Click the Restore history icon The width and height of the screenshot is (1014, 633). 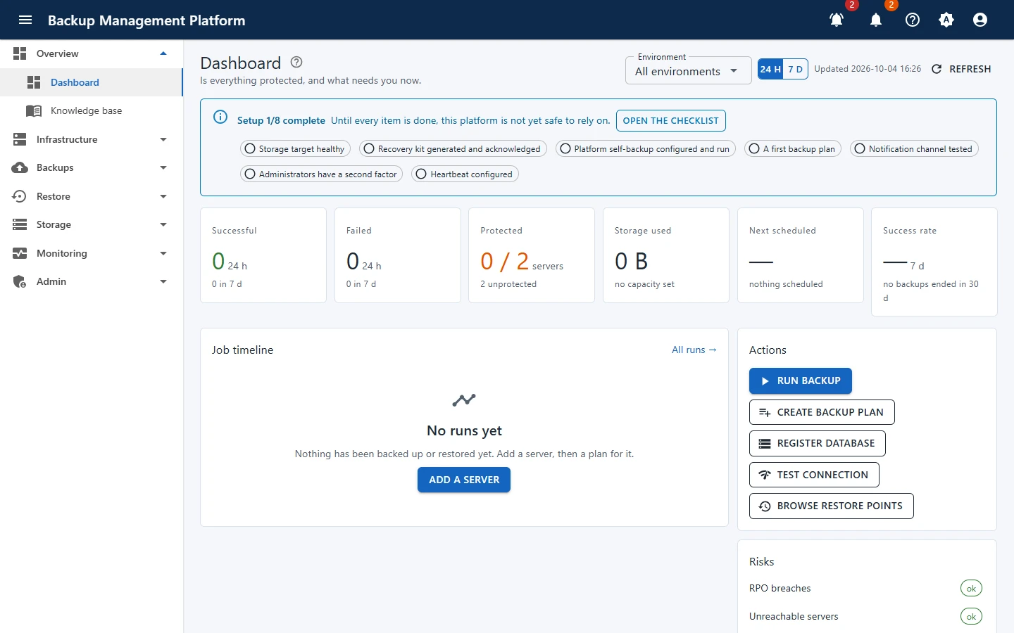[x=20, y=196]
